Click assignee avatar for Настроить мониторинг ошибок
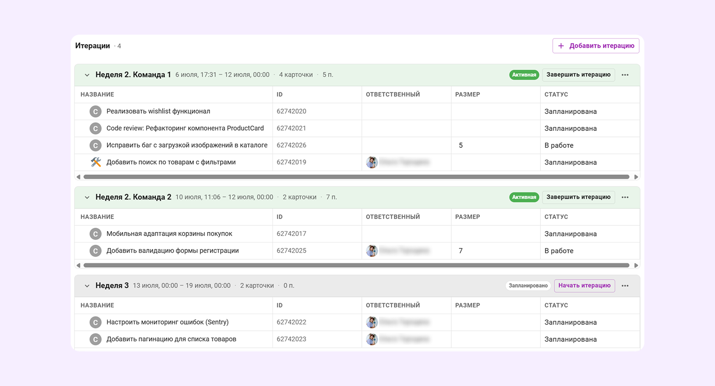 pos(372,322)
